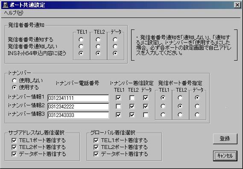Select 発信者番号通知しない for データ

click(115, 47)
